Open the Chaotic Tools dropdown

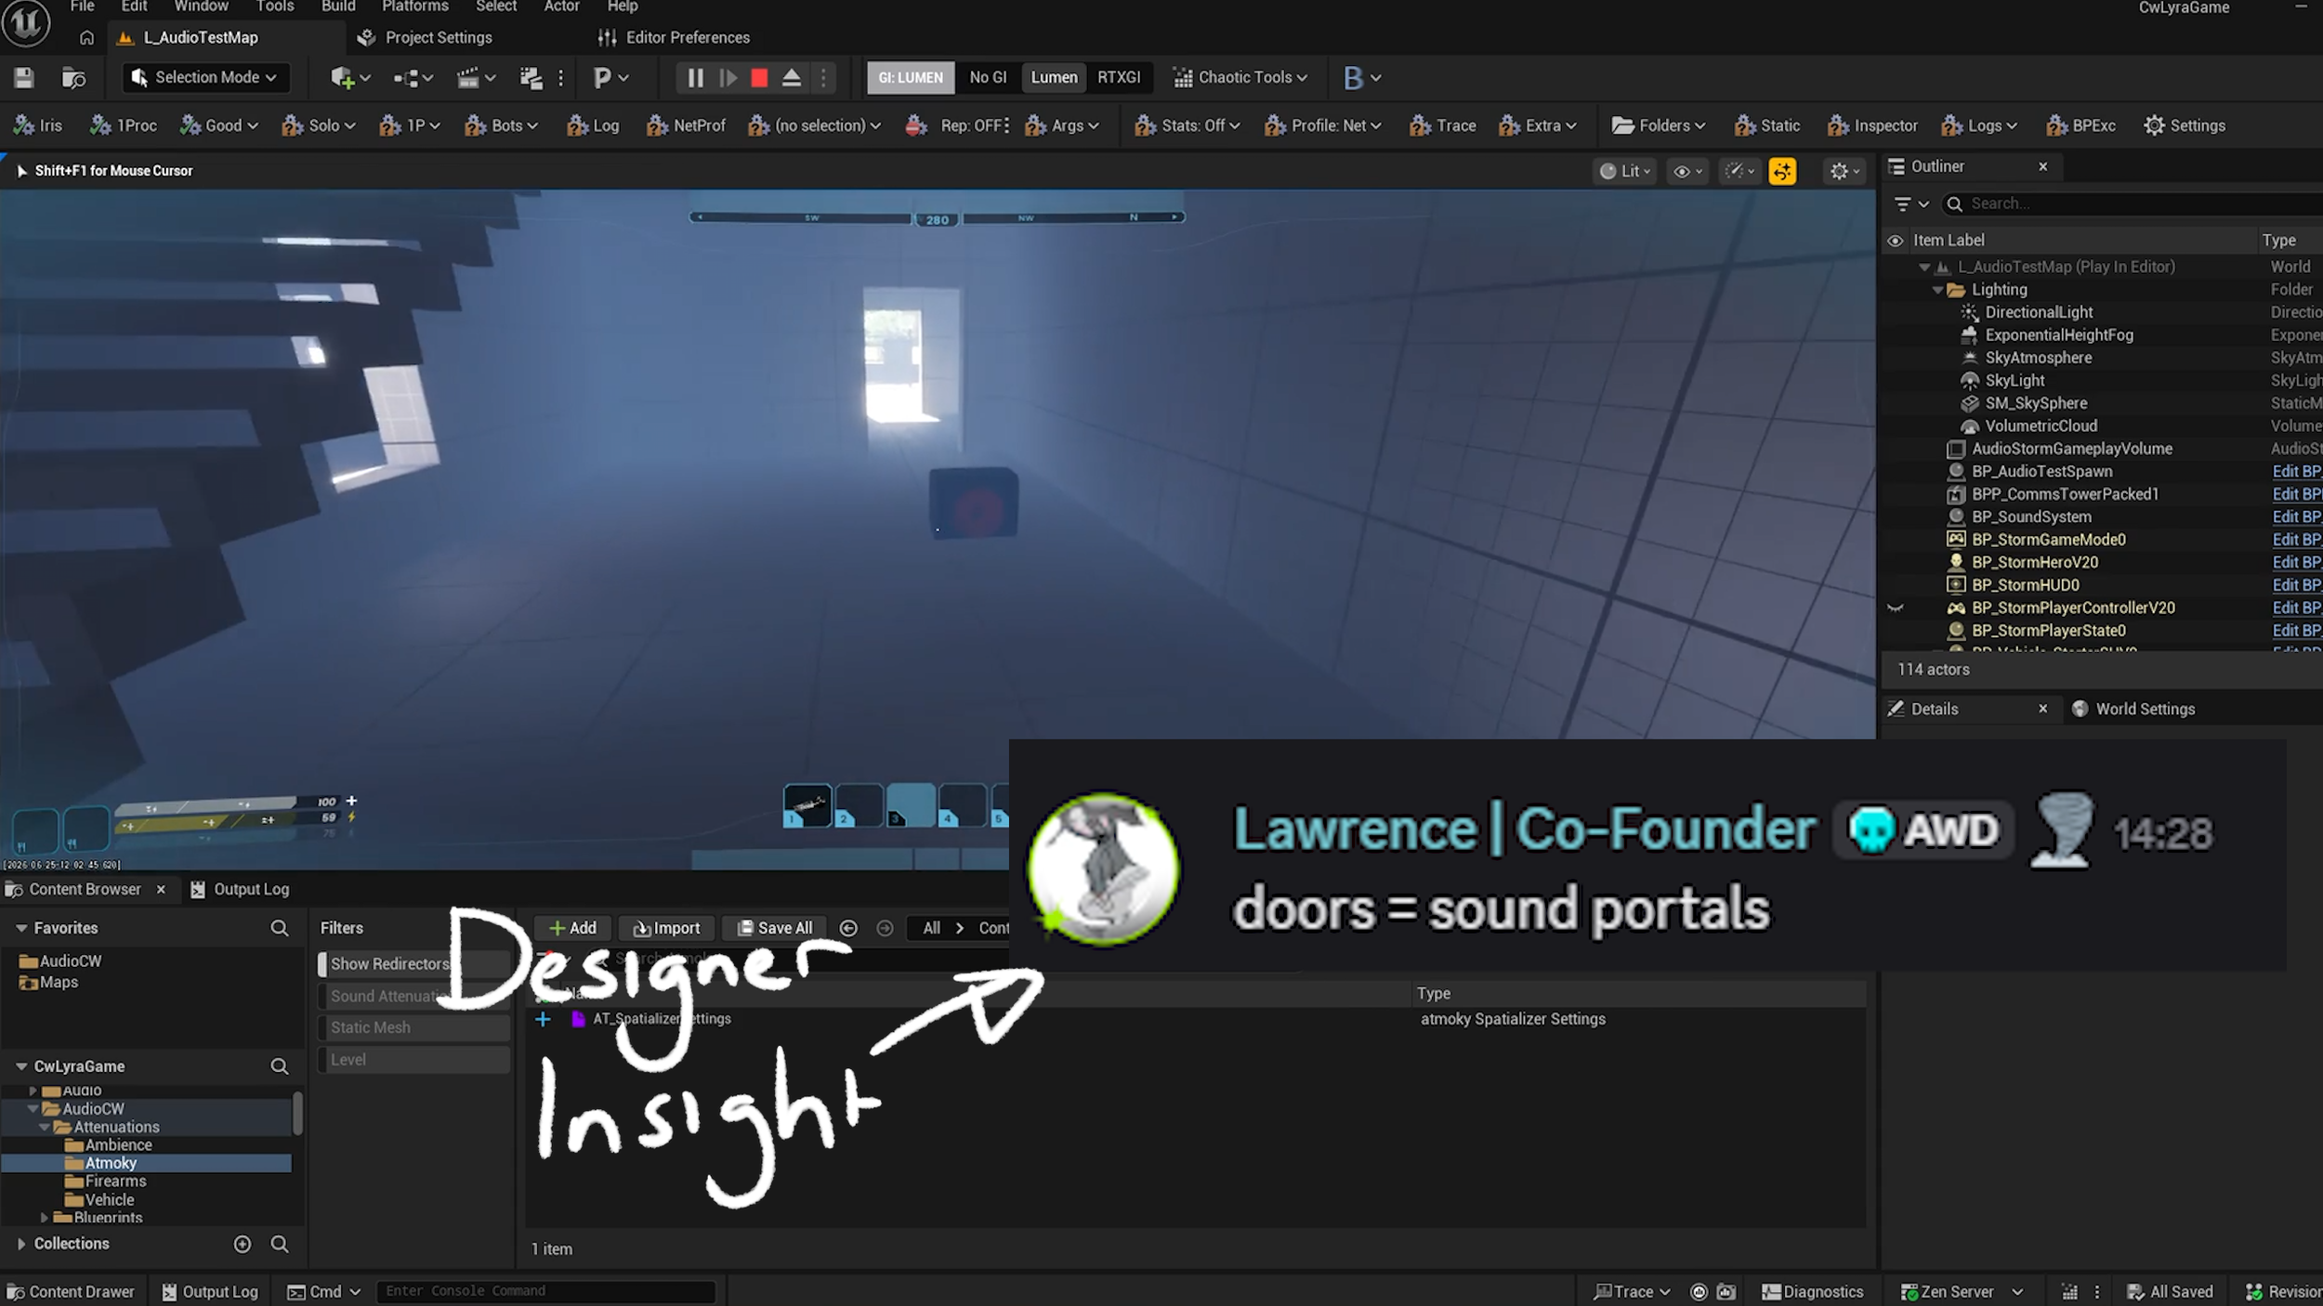[1240, 78]
